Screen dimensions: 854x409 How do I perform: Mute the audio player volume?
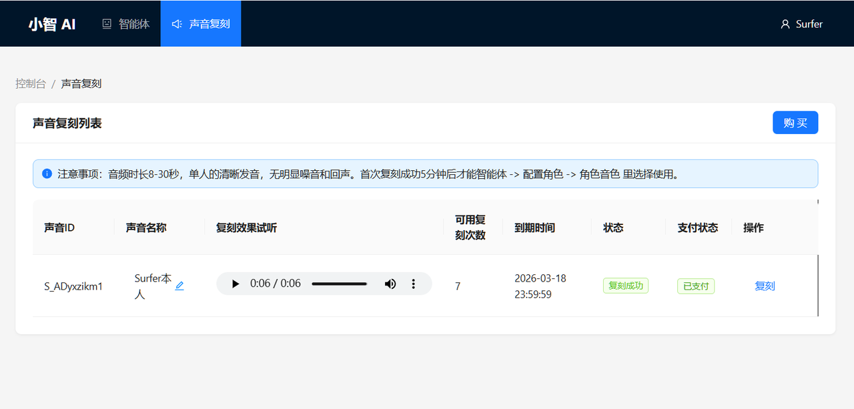click(x=390, y=284)
